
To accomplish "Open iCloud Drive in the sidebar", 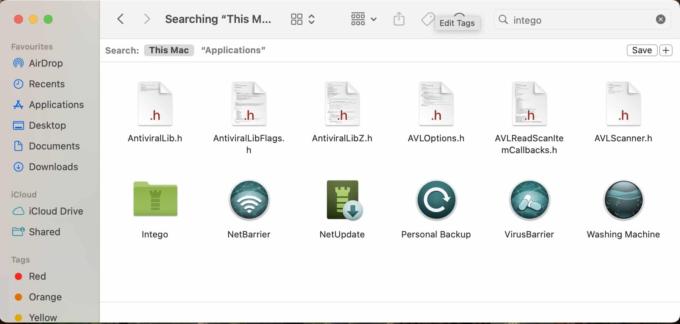I will pyautogui.click(x=48, y=211).
